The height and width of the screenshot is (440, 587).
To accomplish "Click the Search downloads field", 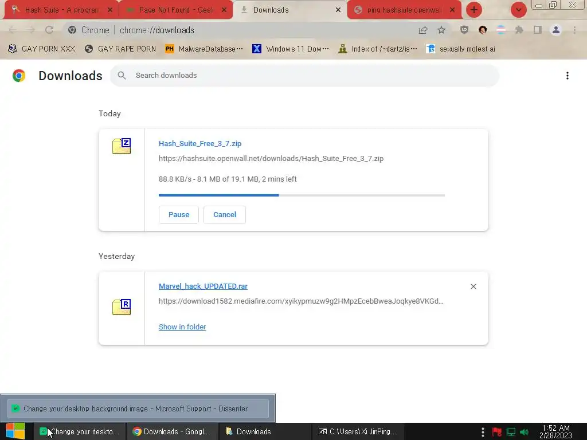I will click(305, 76).
